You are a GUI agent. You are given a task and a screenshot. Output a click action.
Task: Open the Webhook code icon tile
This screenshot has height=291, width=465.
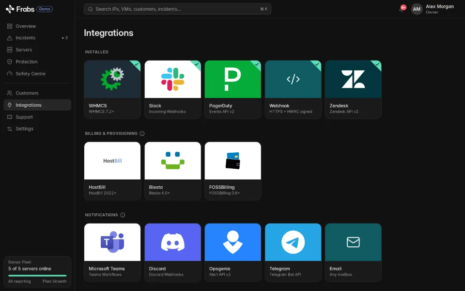coord(293,79)
